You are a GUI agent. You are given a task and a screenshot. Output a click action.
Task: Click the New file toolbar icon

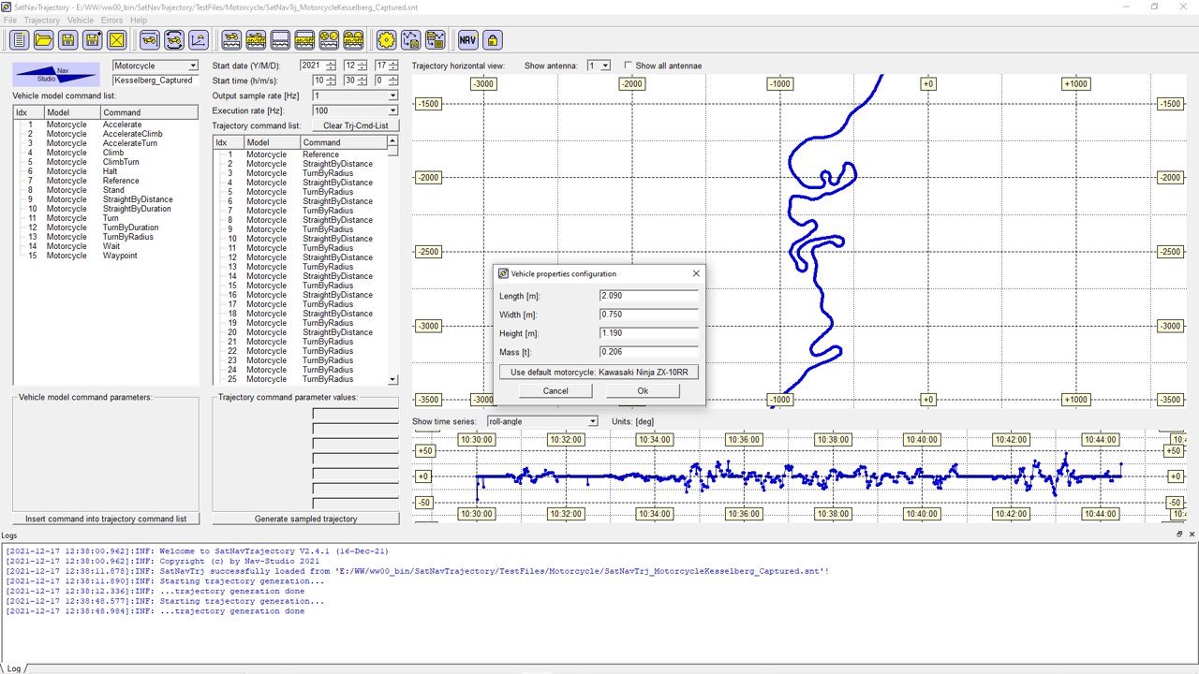(19, 40)
